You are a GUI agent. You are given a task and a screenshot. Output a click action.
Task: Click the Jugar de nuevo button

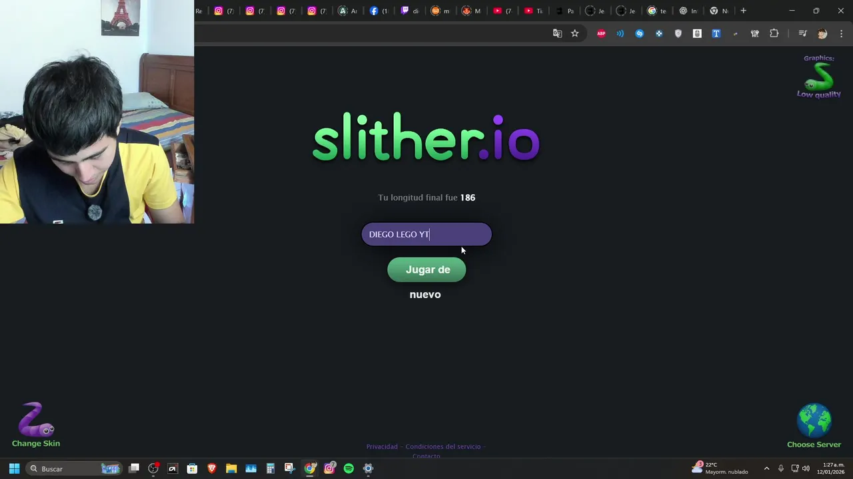[x=426, y=269]
